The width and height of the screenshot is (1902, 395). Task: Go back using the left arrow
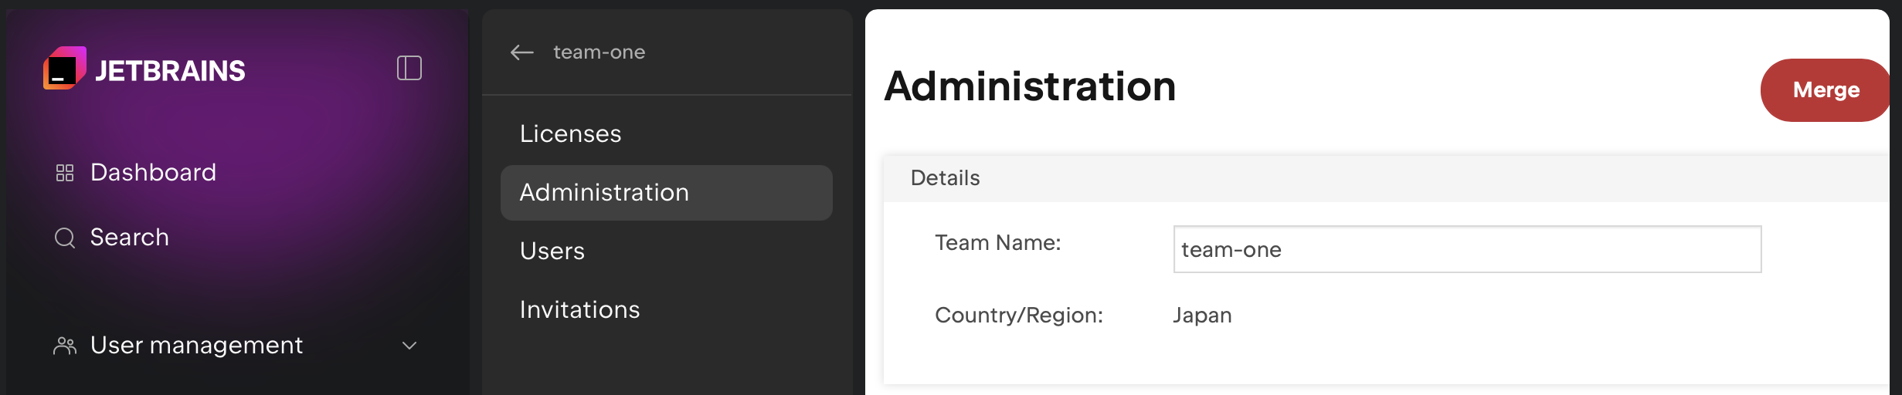[522, 52]
